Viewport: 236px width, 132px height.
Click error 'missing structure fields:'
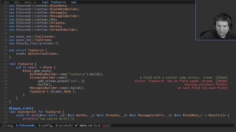pyautogui.click(x=206, y=85)
